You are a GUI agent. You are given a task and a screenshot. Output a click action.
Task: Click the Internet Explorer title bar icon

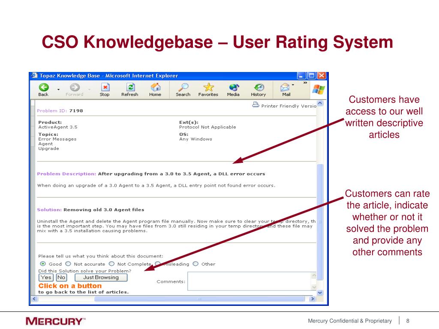point(34,75)
